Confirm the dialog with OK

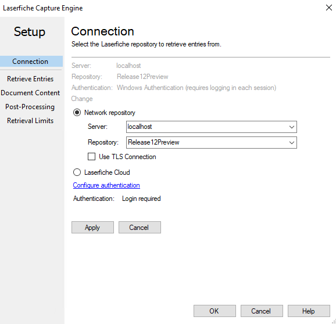(215, 311)
